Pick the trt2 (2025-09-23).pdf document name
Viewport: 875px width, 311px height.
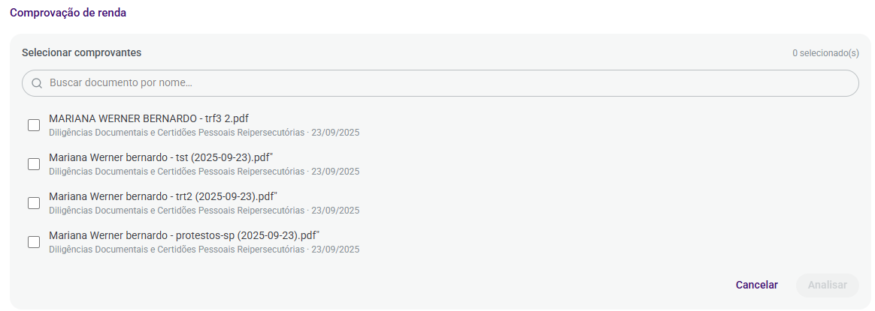coord(163,196)
